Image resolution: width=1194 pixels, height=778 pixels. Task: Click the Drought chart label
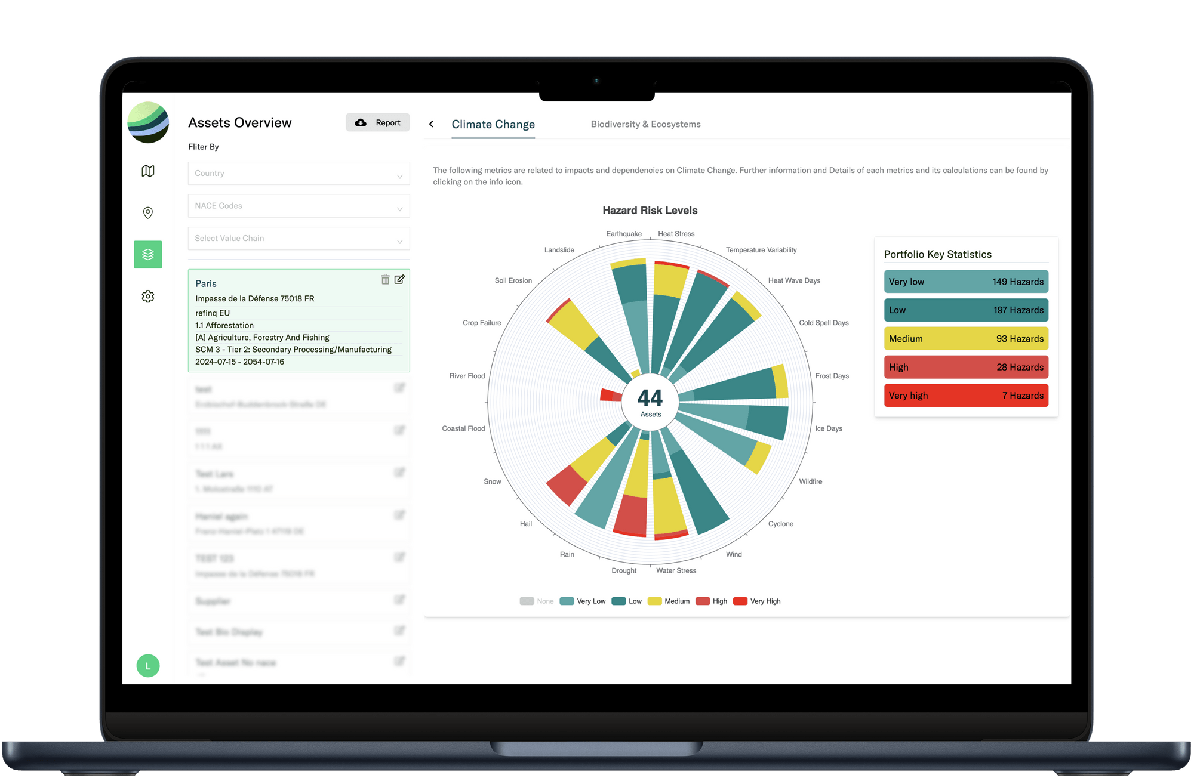tap(624, 570)
